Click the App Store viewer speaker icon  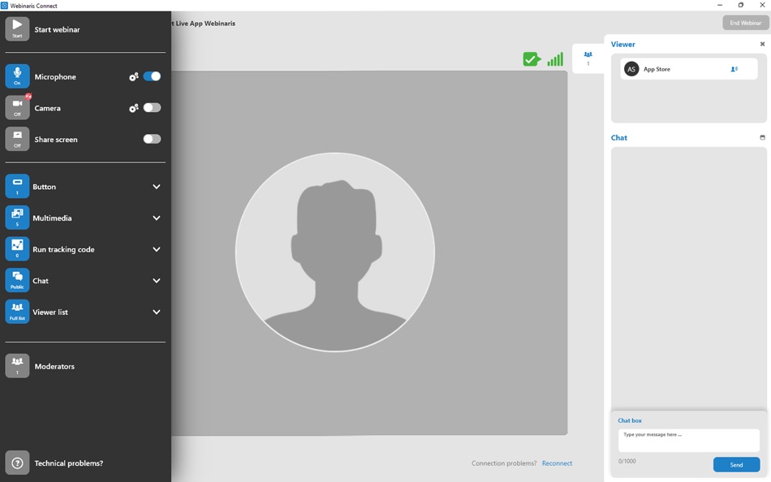click(734, 69)
